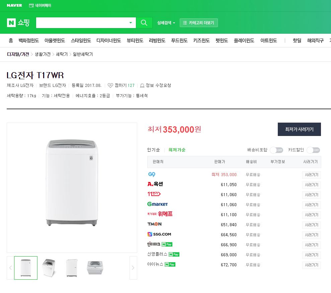Open the G9 seller logo

(x=152, y=174)
